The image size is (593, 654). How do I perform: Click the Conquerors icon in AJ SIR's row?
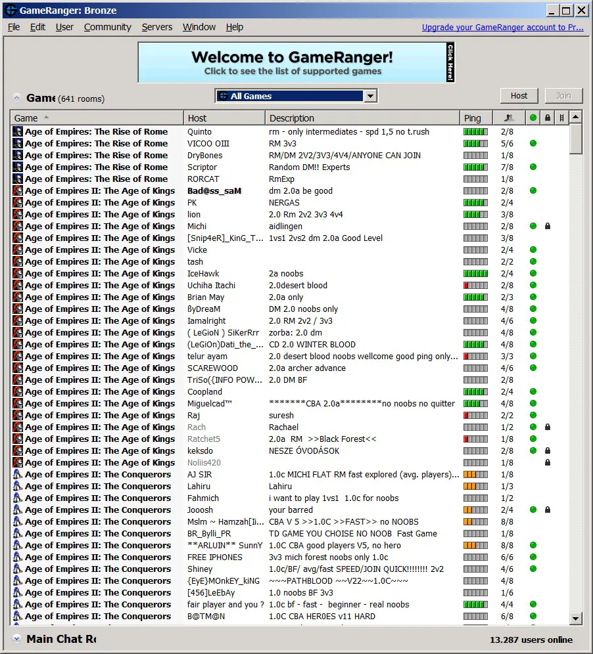tap(18, 474)
